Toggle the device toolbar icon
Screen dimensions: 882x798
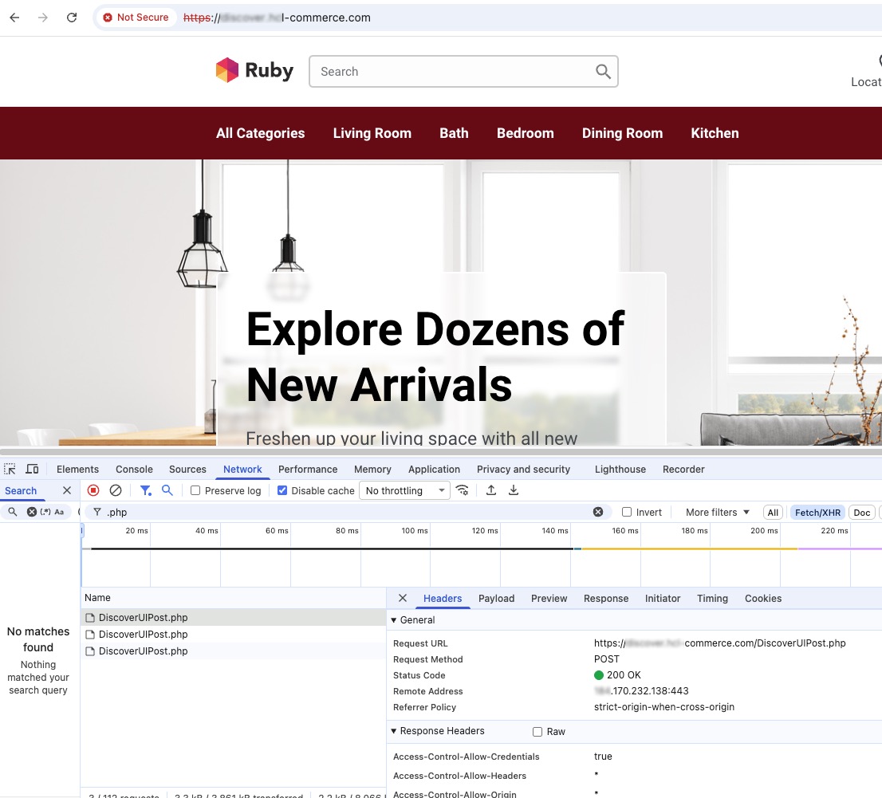coord(32,469)
